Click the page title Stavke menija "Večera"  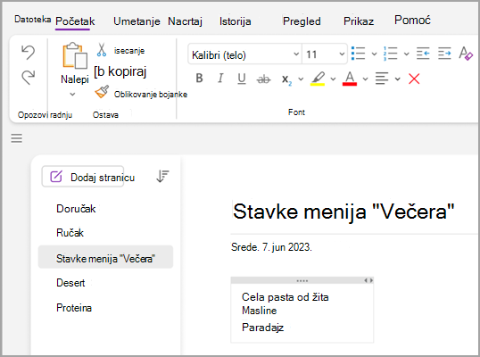click(343, 212)
